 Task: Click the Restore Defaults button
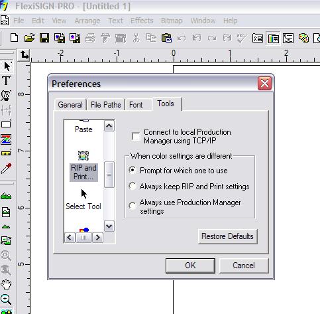[228, 236]
